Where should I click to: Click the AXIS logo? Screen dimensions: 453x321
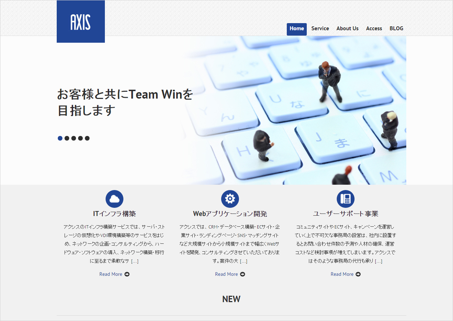81,22
